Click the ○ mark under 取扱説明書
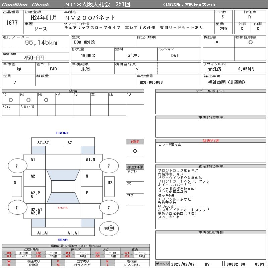The width and height of the screenshot is (268, 268). 250,42
